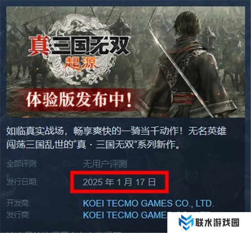Click the 联水游戏园 watermark text
This screenshot has width=251, height=233.
(x=217, y=223)
